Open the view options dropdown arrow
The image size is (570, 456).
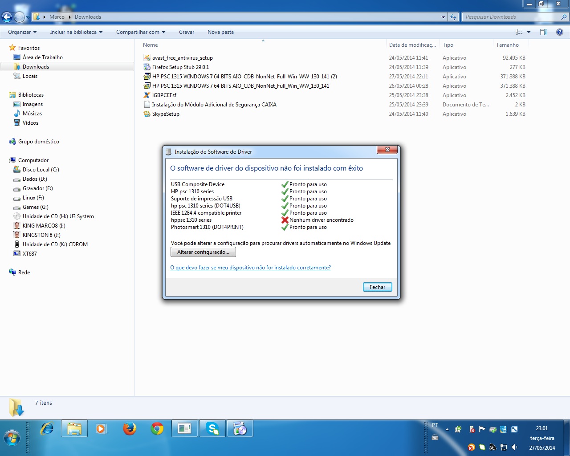click(x=529, y=32)
